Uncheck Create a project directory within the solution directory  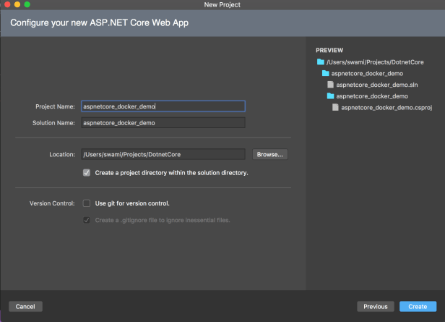[87, 173]
